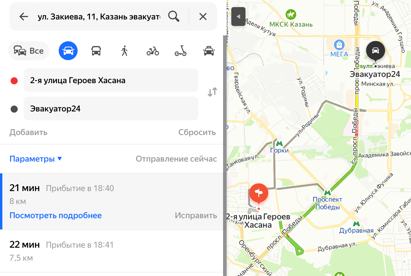Select the bicycle route mode
The width and height of the screenshot is (411, 276).
point(153,51)
